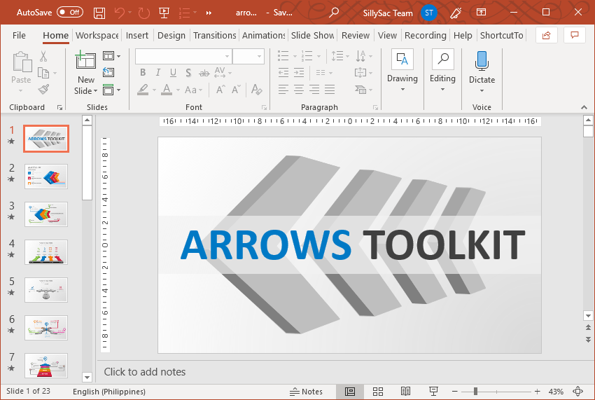This screenshot has width=595, height=400.
Task: Toggle Normal view button in status bar
Action: click(350, 392)
